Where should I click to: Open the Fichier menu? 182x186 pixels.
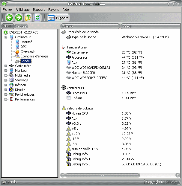(7, 10)
